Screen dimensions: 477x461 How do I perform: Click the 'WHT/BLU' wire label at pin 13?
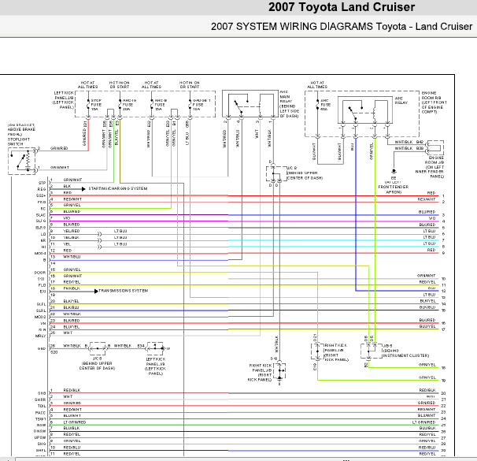tap(72, 257)
